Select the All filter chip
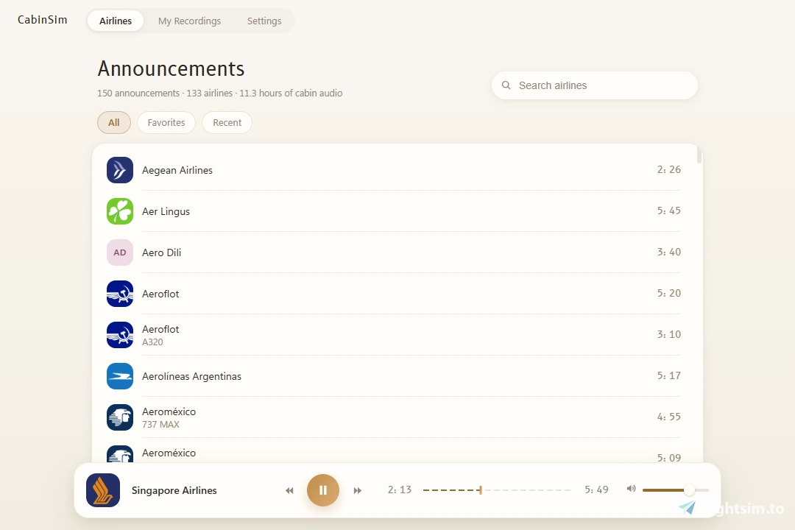Image resolution: width=795 pixels, height=530 pixels. click(x=114, y=123)
